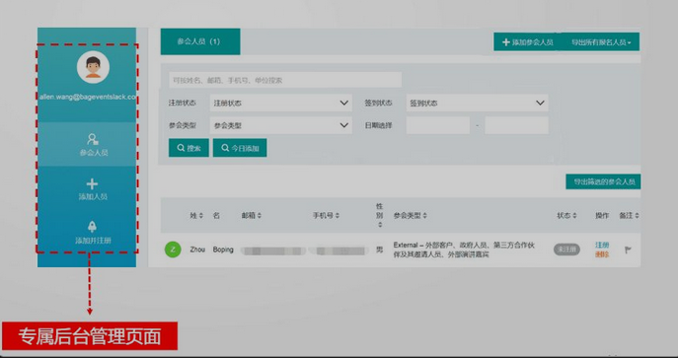Open the 注册状态 dropdown
678x358 pixels.
point(281,104)
